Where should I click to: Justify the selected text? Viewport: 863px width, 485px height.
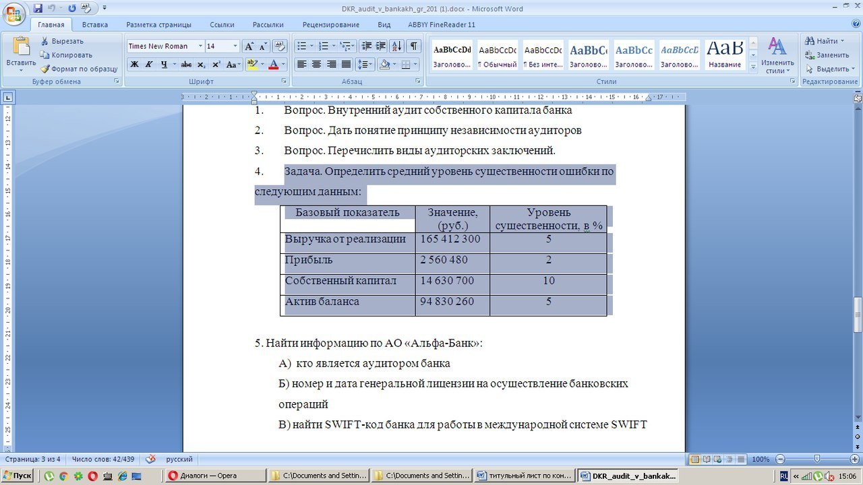pyautogui.click(x=346, y=65)
